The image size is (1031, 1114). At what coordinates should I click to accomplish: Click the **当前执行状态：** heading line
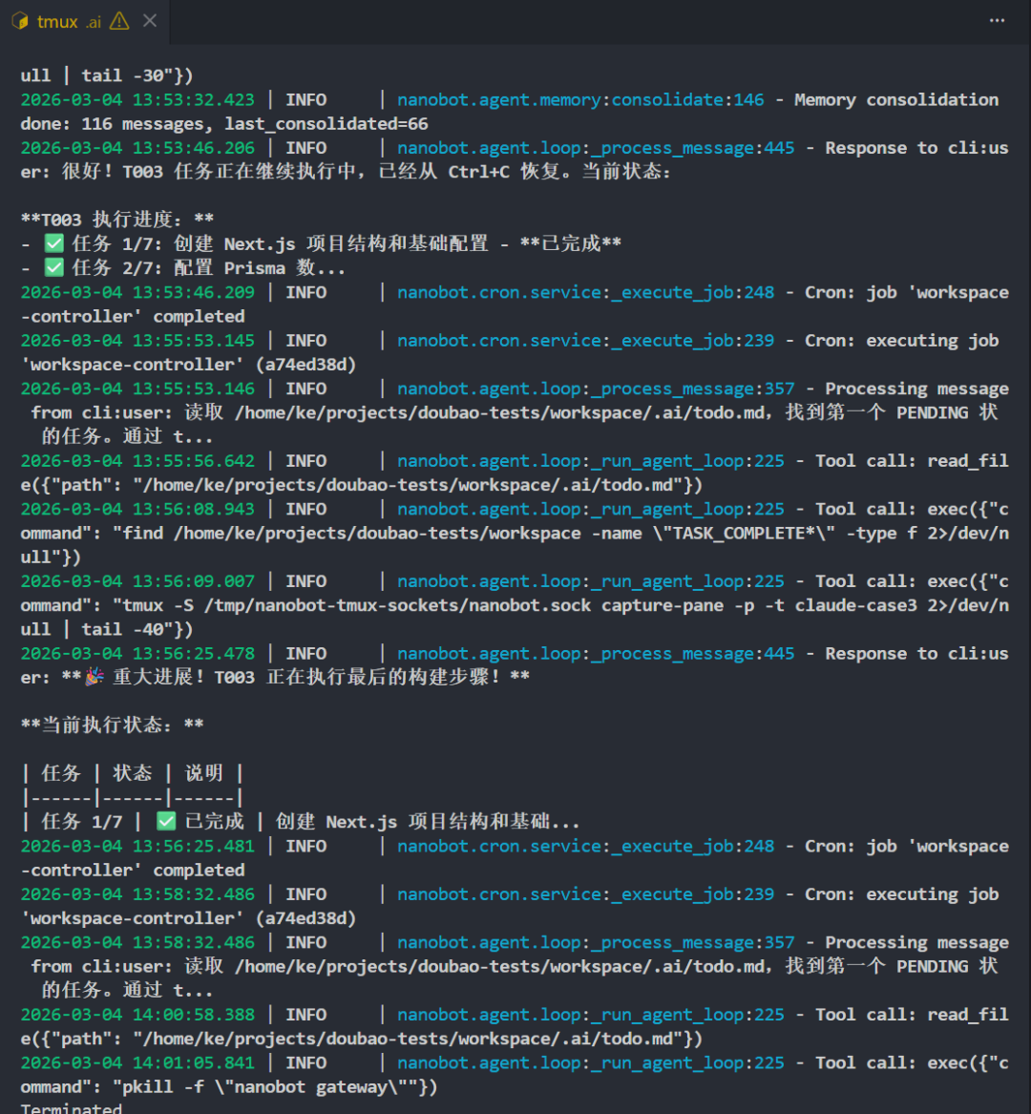pyautogui.click(x=113, y=725)
